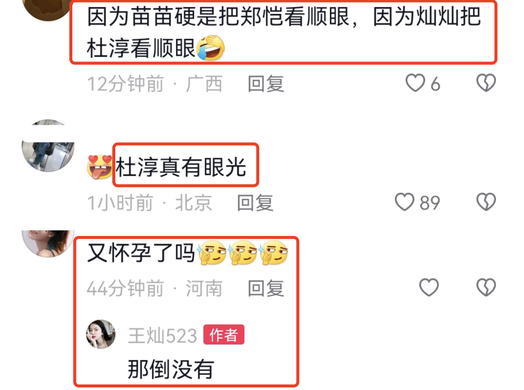Dislike the 北京 comment using broken heart

(x=486, y=202)
